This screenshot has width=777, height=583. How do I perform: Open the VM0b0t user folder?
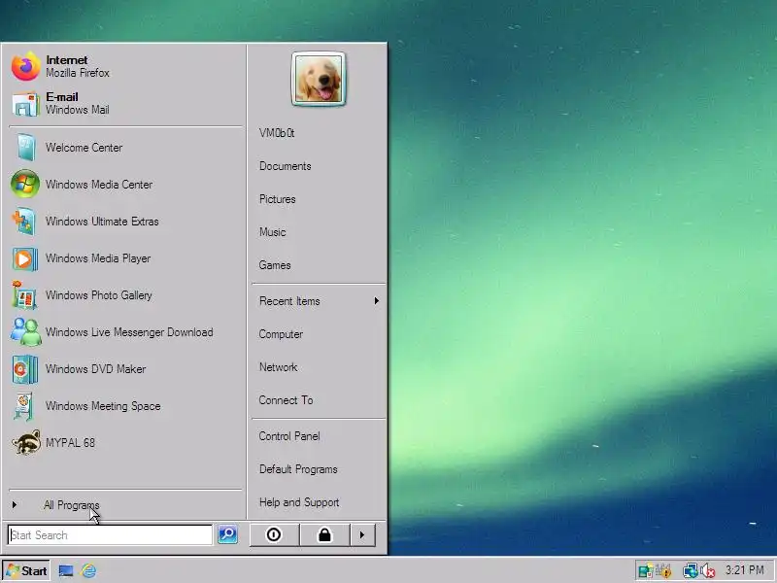click(x=277, y=133)
